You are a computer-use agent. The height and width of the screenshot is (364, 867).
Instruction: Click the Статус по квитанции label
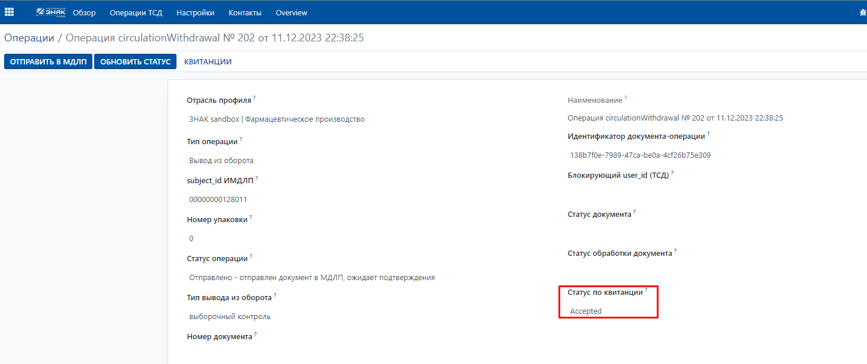605,292
